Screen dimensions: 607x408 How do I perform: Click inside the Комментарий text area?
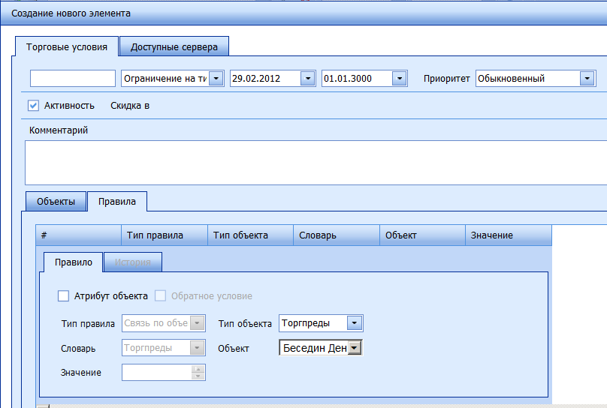(x=316, y=162)
